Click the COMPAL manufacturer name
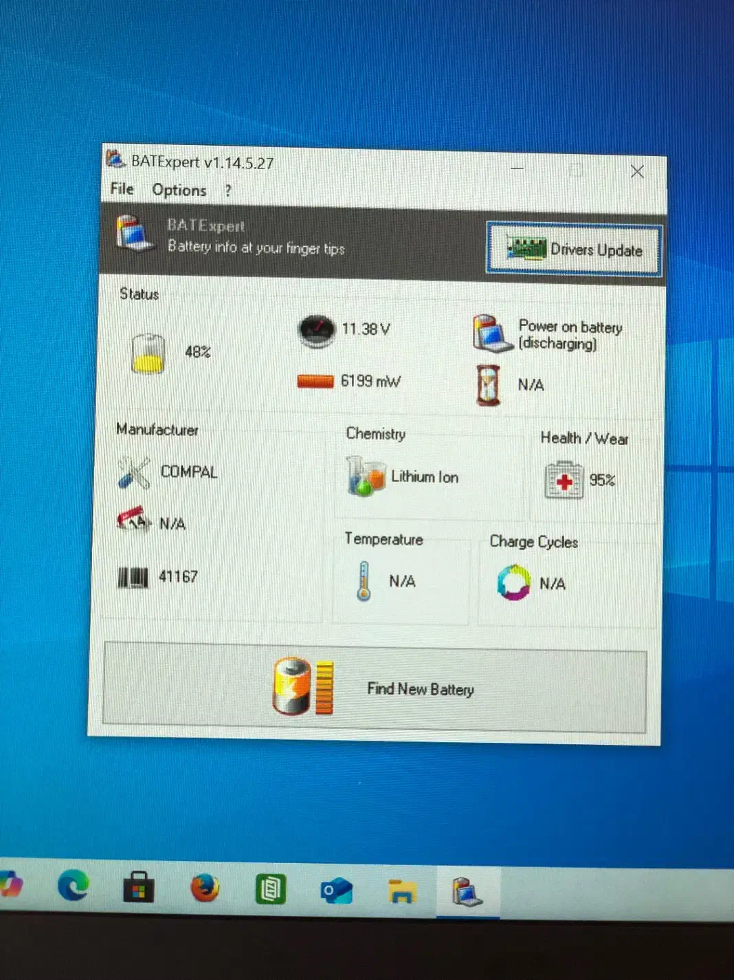Image resolution: width=734 pixels, height=980 pixels. click(x=188, y=472)
